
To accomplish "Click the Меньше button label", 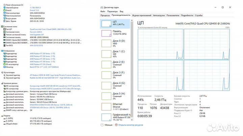I will point(108,125).
